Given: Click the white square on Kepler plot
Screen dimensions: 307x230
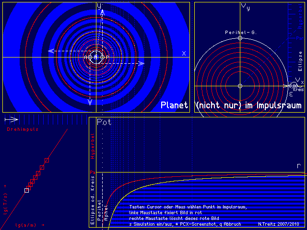Looking at the screenshot, I should coord(27,190).
